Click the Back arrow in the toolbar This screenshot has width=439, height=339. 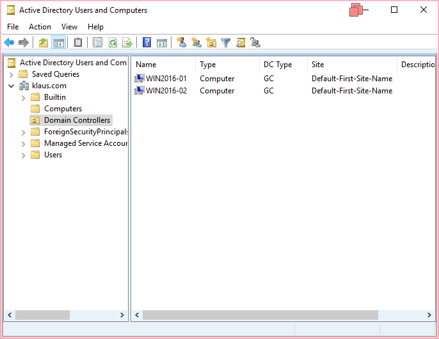click(x=9, y=43)
